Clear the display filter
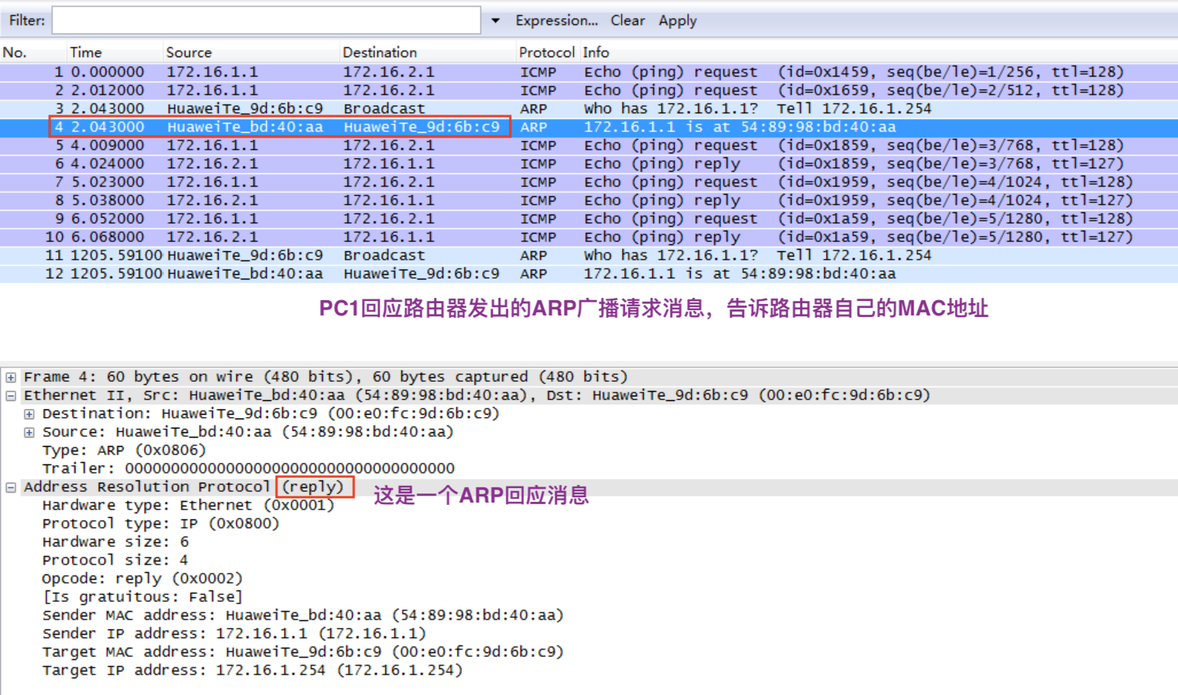1178x695 pixels. pos(627,21)
